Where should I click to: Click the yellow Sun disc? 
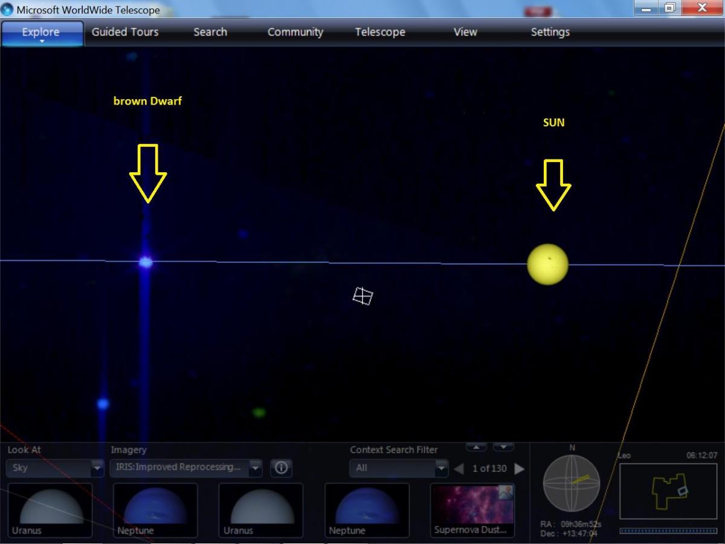[548, 265]
